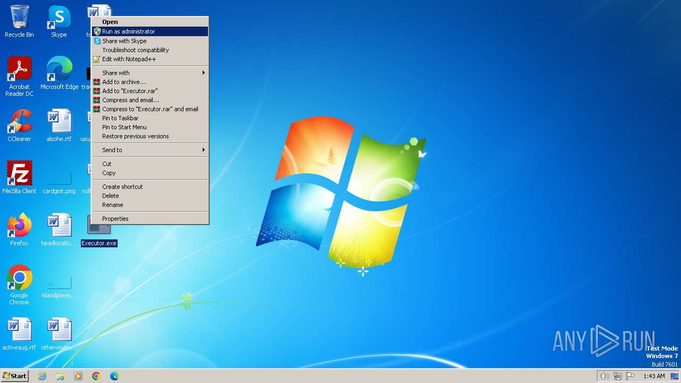
Task: Choose Rename in the context menu
Action: [x=150, y=205]
